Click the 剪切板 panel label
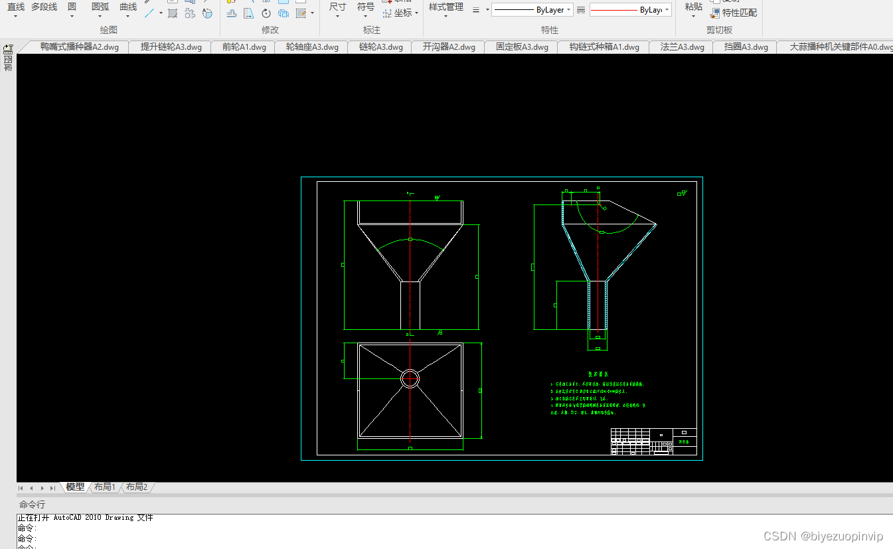The image size is (893, 549). click(720, 30)
